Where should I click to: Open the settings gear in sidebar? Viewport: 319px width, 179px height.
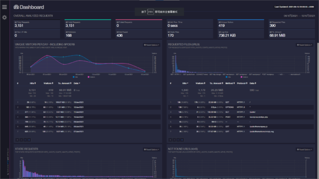[4, 17]
